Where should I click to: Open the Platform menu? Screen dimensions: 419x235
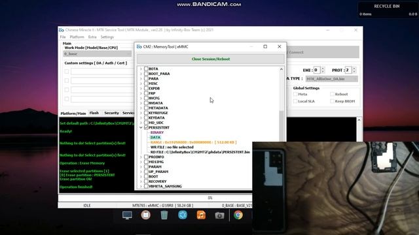[x=77, y=37]
